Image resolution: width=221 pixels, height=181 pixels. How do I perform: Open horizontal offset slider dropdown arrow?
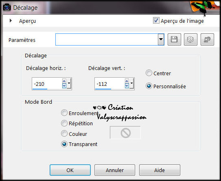click(69, 83)
